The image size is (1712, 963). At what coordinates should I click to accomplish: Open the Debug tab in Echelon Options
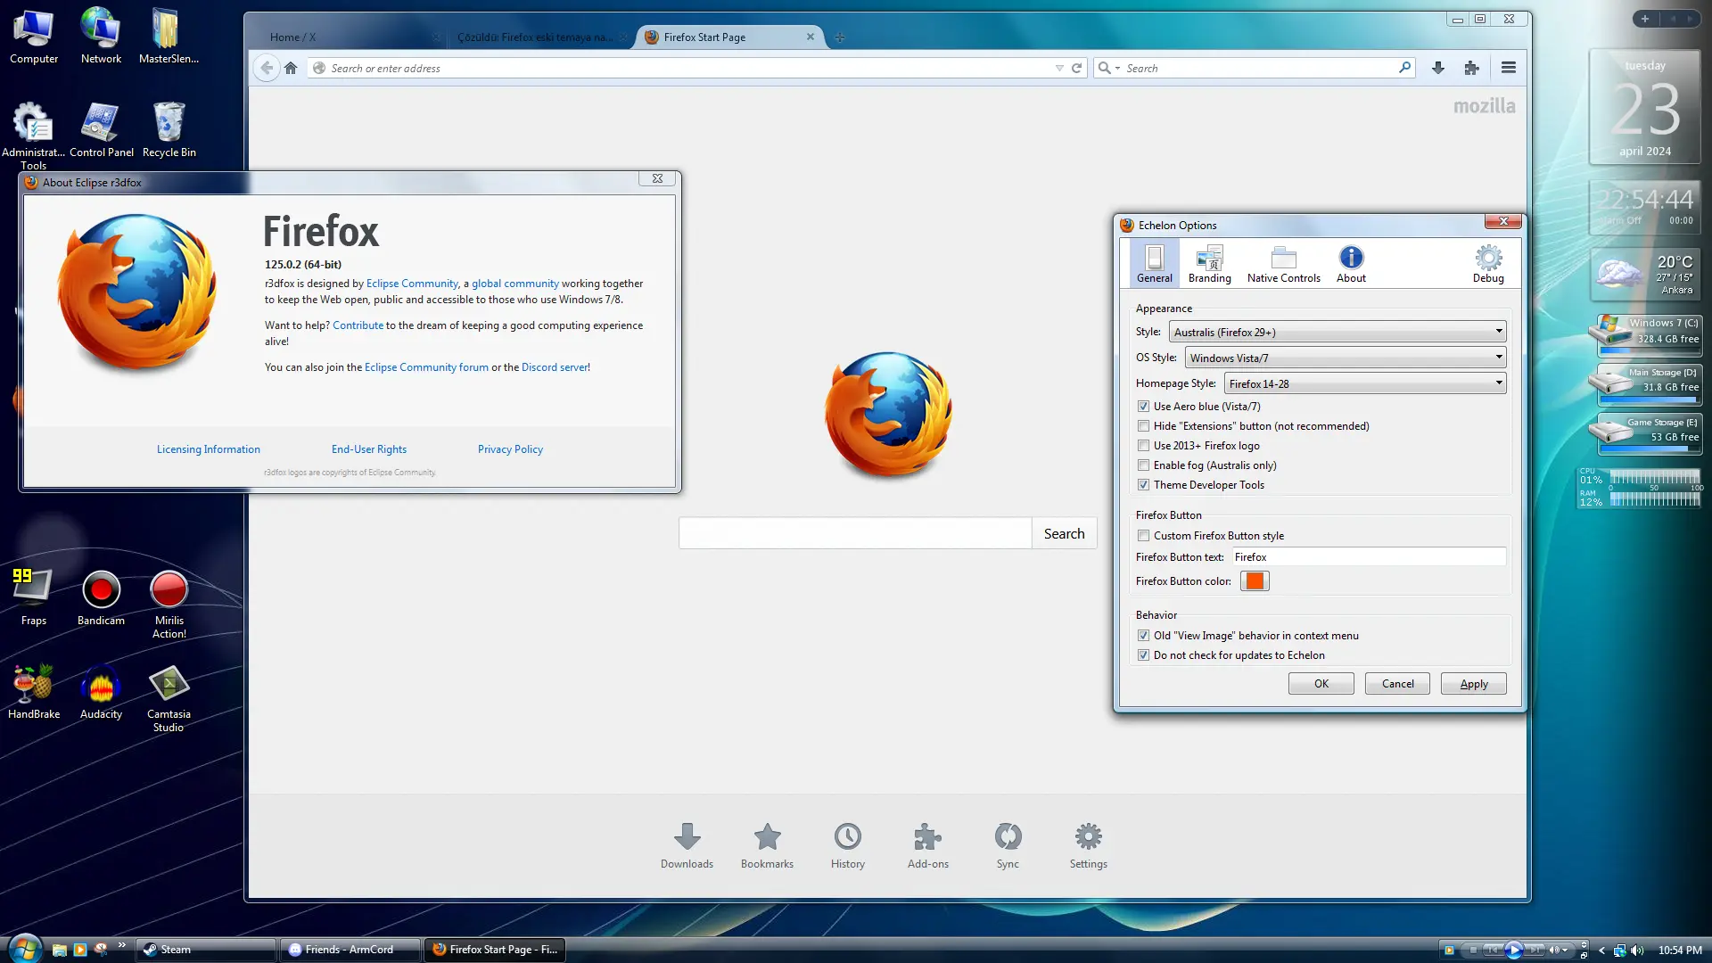1488,264
